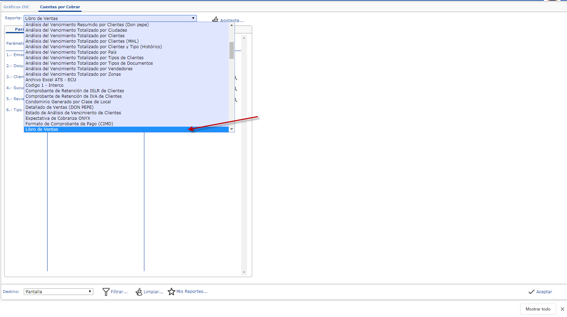Expand the Destino dropdown showing Pantalla

pyautogui.click(x=59, y=292)
